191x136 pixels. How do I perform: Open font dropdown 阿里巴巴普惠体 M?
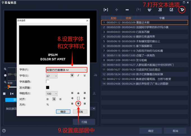tap(67, 70)
